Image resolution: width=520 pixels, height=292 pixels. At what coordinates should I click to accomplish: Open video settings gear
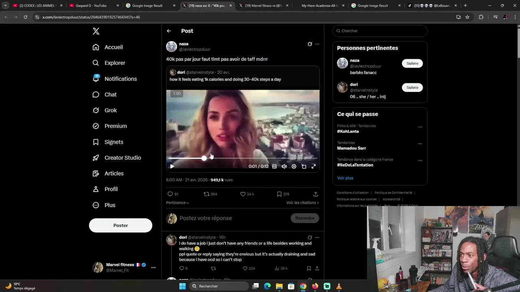point(294,166)
